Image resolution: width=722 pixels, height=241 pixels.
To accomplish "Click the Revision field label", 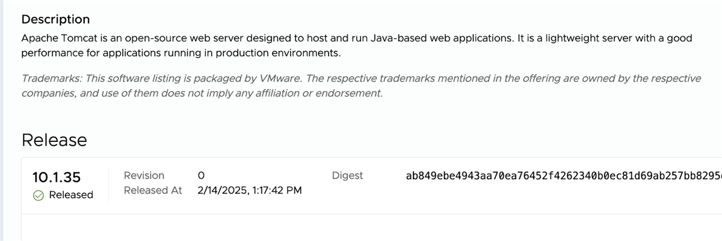I will coord(144,175).
